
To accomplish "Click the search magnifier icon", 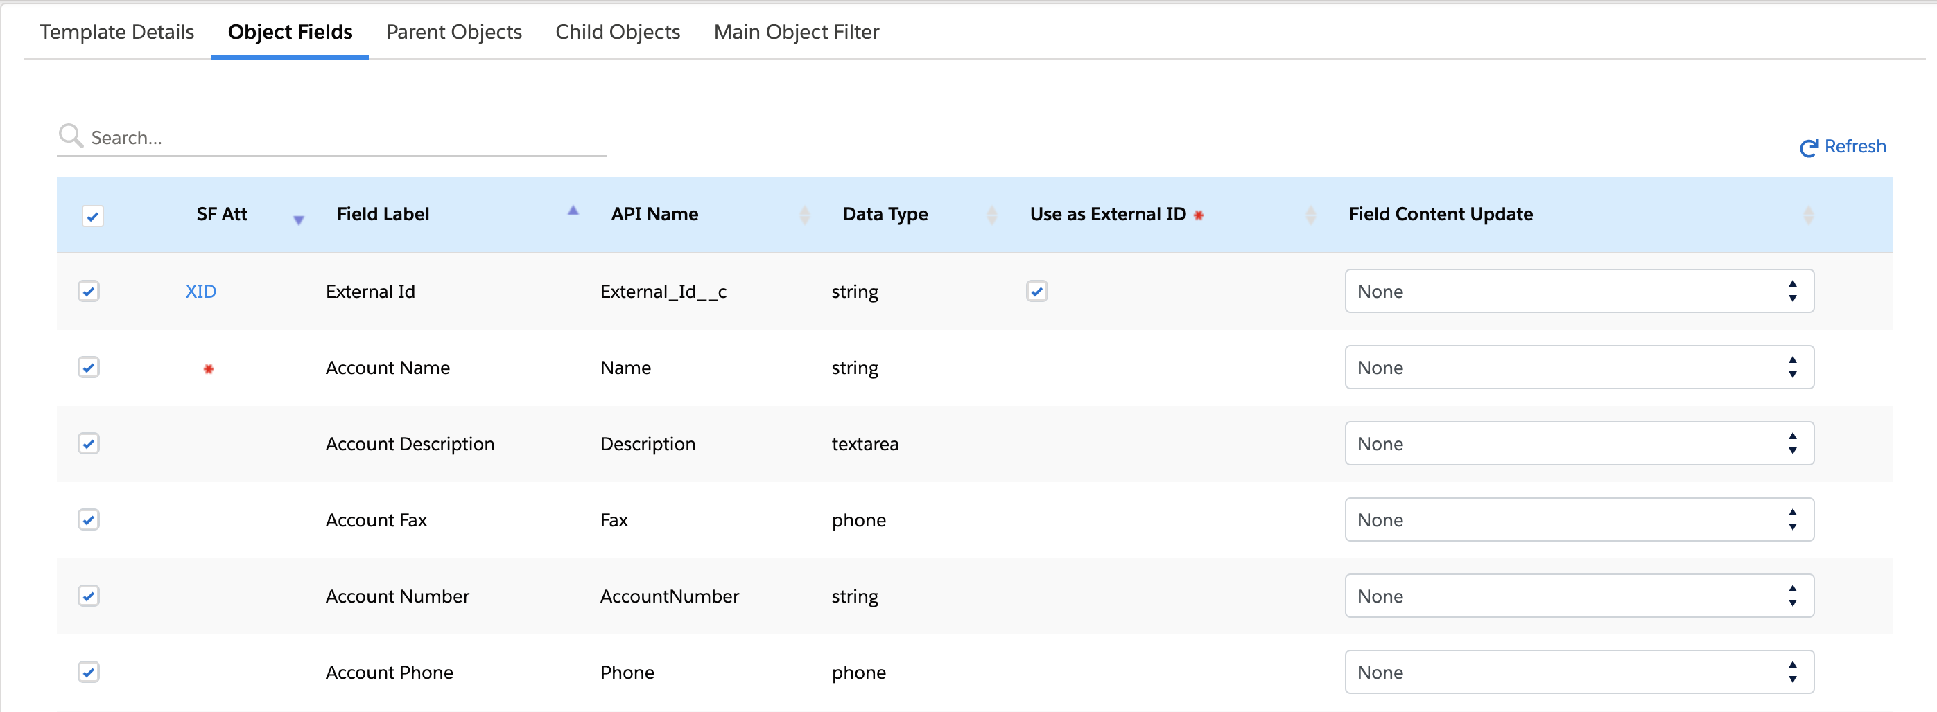I will [x=71, y=136].
